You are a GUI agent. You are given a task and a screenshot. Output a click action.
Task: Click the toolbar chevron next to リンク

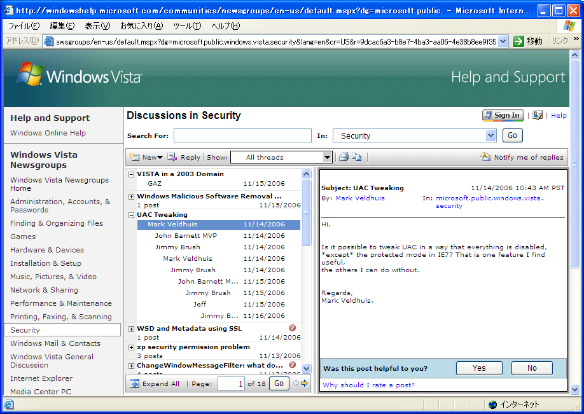(576, 38)
